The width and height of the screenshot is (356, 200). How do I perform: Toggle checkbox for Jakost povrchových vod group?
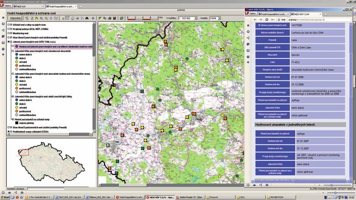coord(9,42)
